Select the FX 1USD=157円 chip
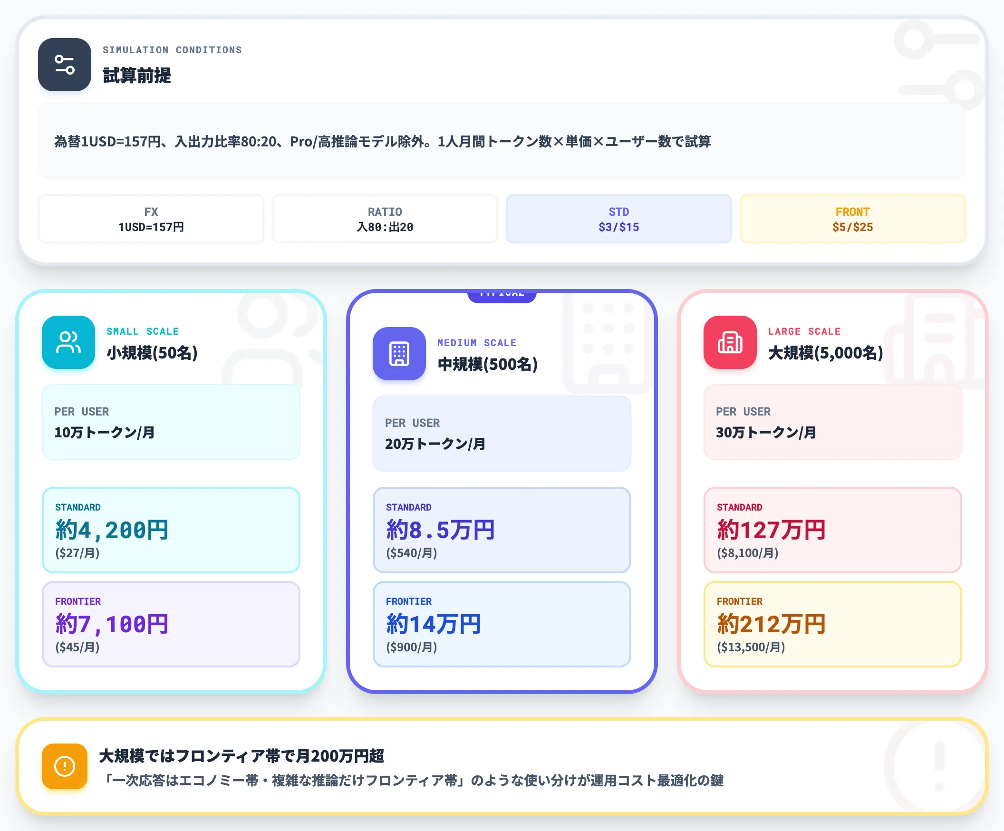The height and width of the screenshot is (831, 1004). pyautogui.click(x=151, y=219)
